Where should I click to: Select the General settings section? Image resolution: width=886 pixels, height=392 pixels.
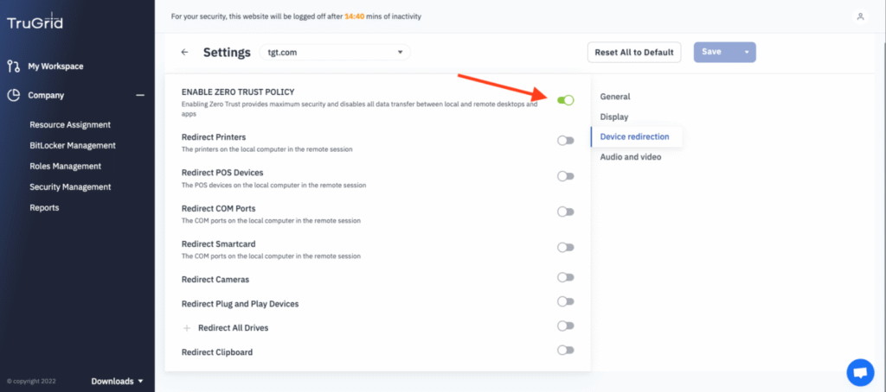click(x=615, y=97)
